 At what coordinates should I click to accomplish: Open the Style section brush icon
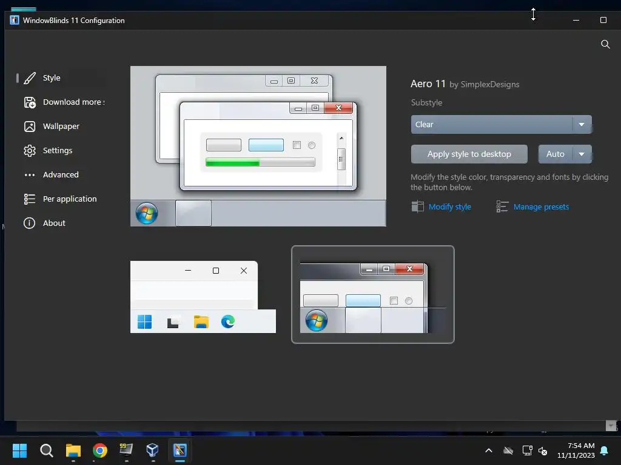click(30, 78)
